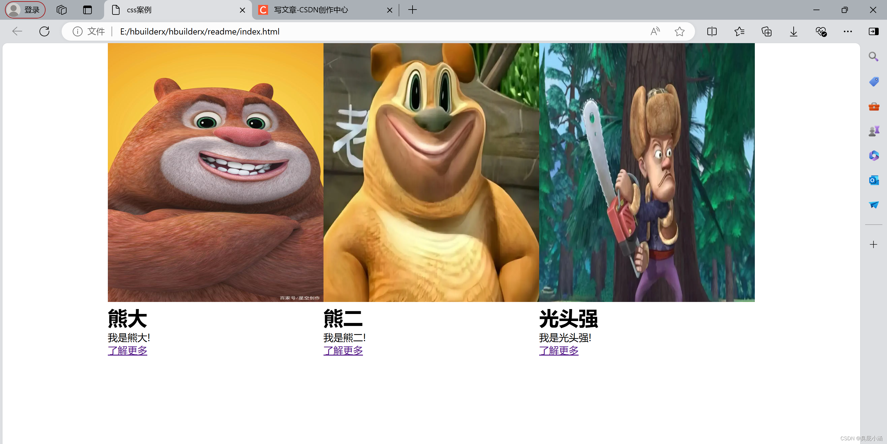Expand Settings and more ellipsis menu
Image resolution: width=887 pixels, height=444 pixels.
click(847, 31)
